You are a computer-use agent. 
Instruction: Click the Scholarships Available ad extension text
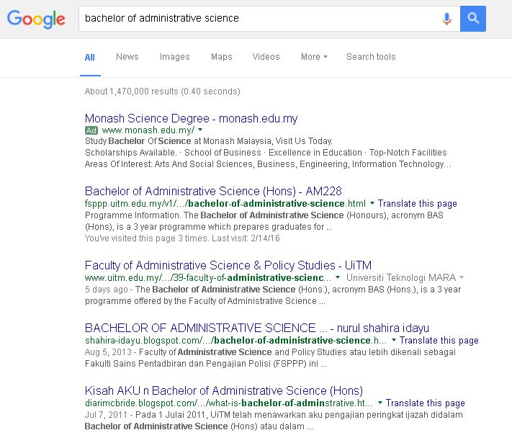tap(130, 153)
